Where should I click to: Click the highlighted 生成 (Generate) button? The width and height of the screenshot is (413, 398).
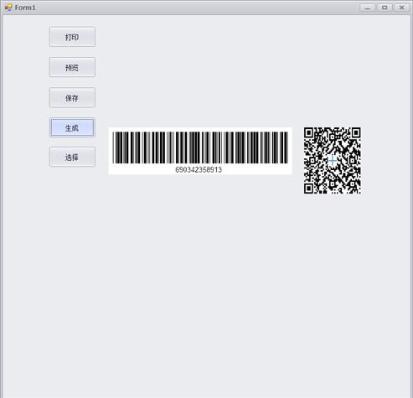[72, 127]
